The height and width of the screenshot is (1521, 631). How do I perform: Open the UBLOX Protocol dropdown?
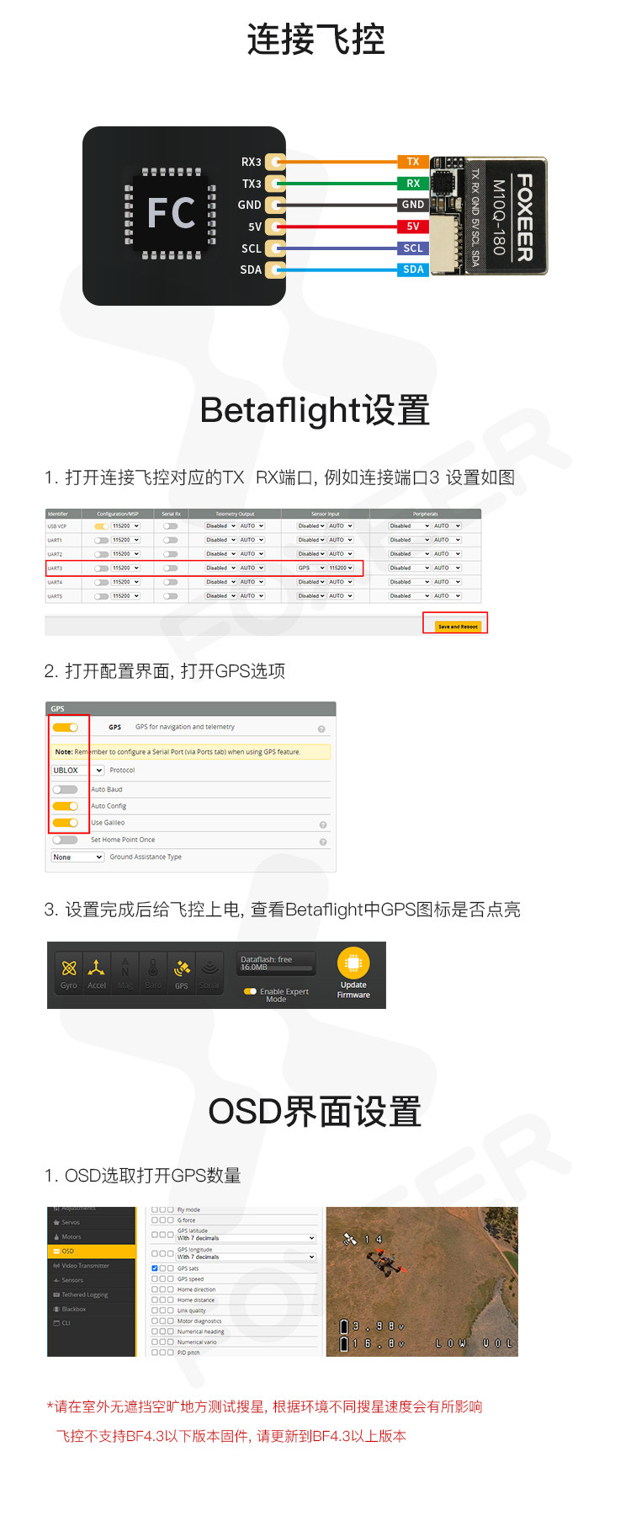point(77,771)
